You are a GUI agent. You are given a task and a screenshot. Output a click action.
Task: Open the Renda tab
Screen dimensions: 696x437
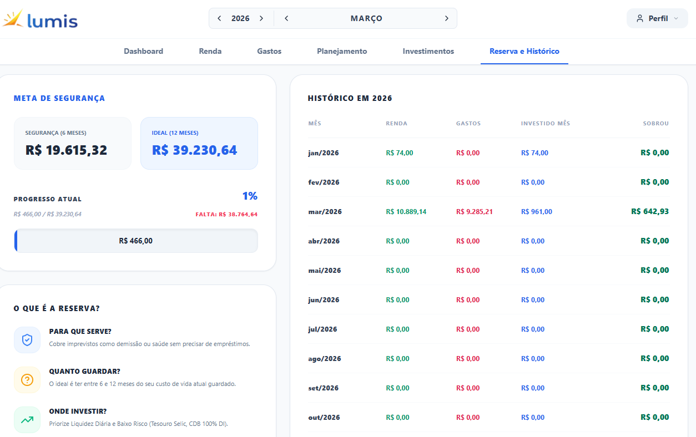click(210, 51)
